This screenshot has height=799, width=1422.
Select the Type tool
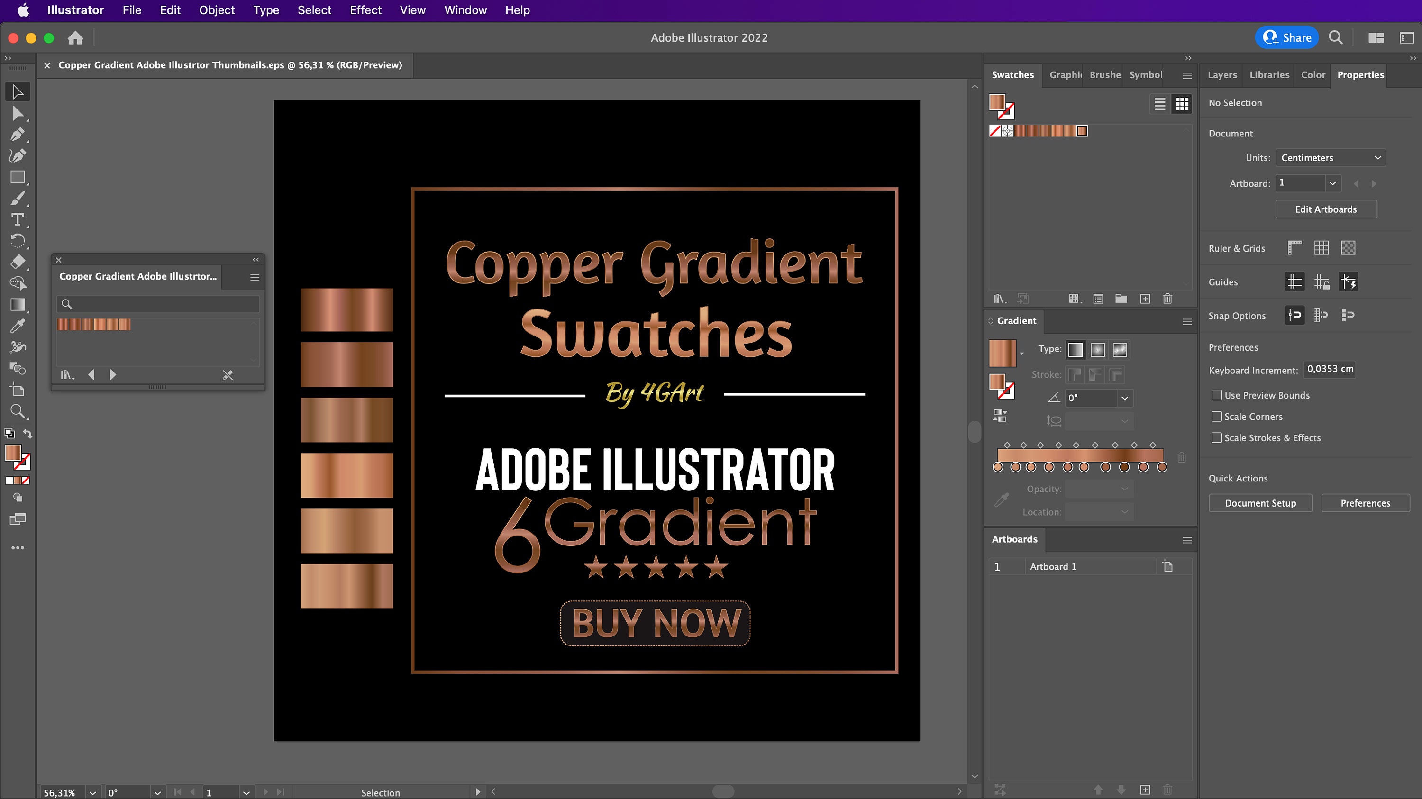pos(18,219)
